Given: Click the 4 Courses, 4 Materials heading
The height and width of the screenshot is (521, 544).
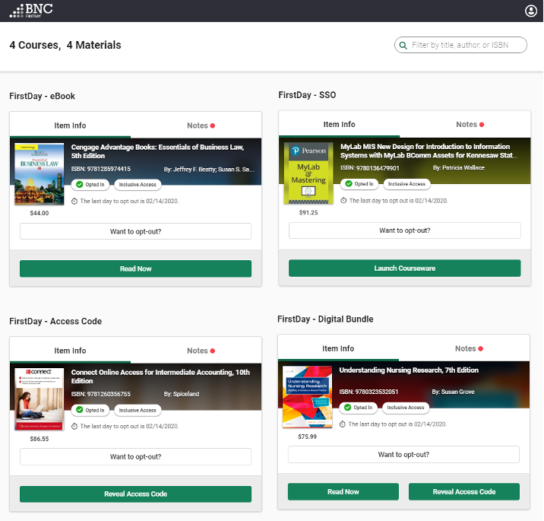Looking at the screenshot, I should (65, 45).
